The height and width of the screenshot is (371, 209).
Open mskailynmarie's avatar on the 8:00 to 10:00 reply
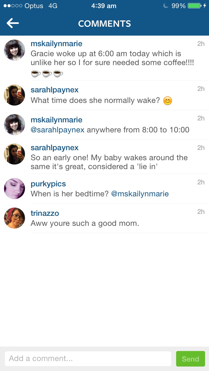pyautogui.click(x=14, y=125)
